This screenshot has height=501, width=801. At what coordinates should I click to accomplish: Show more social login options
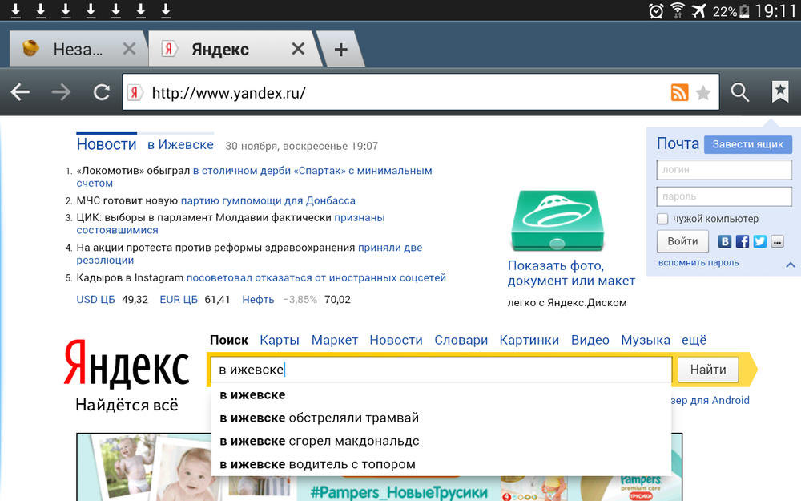click(777, 241)
